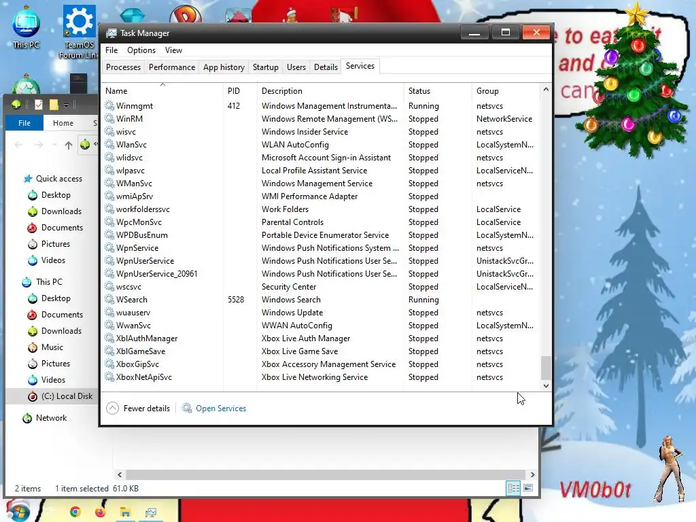Click Explorer Forward arrow button
The width and height of the screenshot is (696, 522).
pos(39,145)
